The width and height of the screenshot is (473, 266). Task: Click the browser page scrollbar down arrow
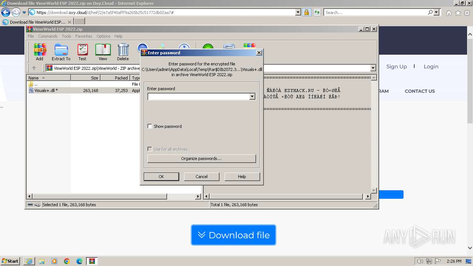(470, 248)
